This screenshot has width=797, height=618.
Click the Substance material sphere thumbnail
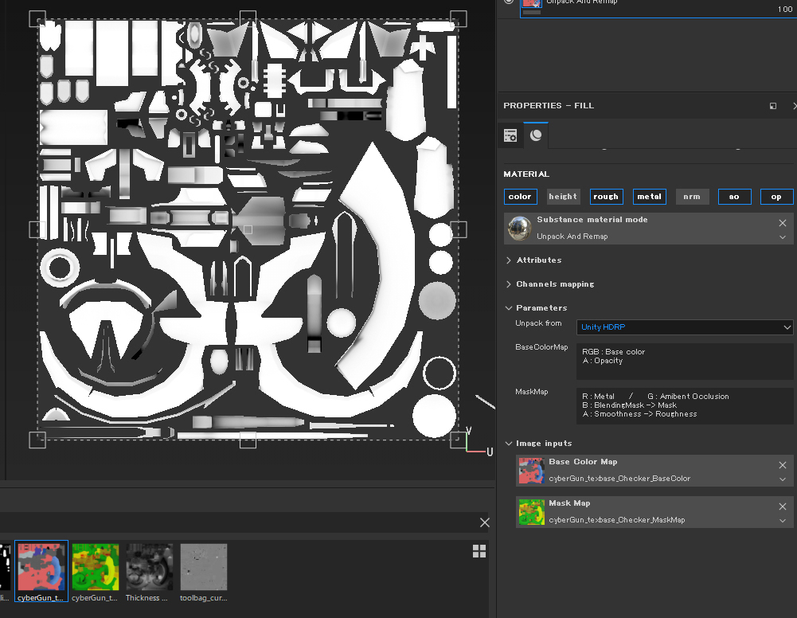[x=519, y=229]
